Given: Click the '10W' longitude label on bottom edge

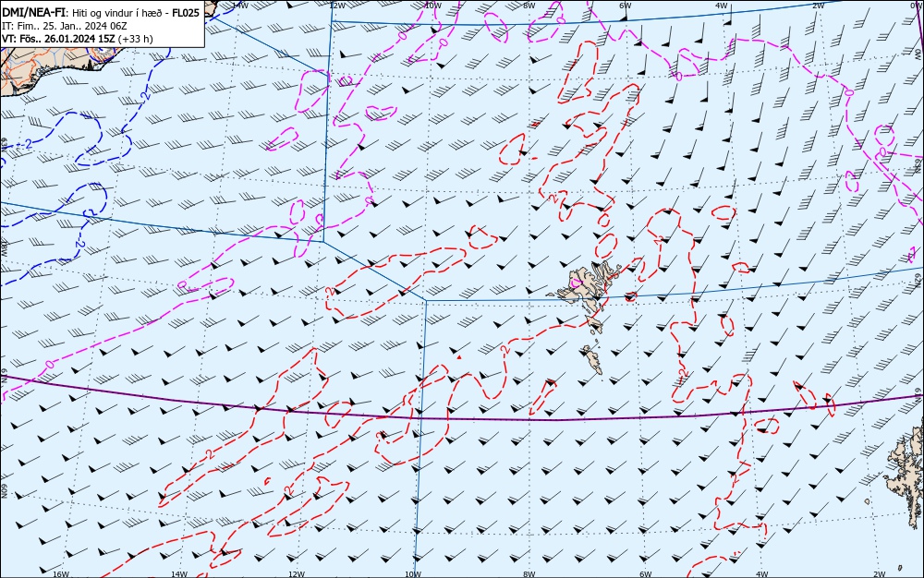Looking at the screenshot, I should (x=413, y=574).
